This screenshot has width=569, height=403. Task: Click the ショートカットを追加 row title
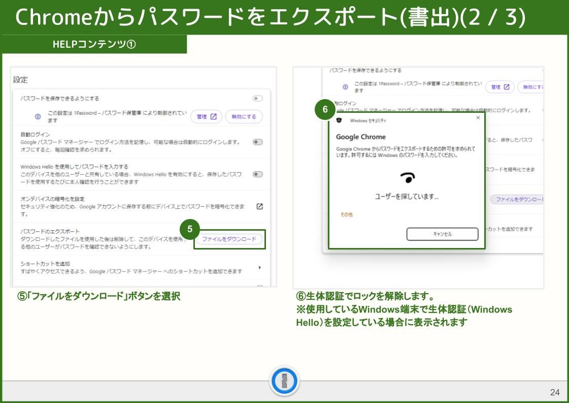(x=45, y=264)
